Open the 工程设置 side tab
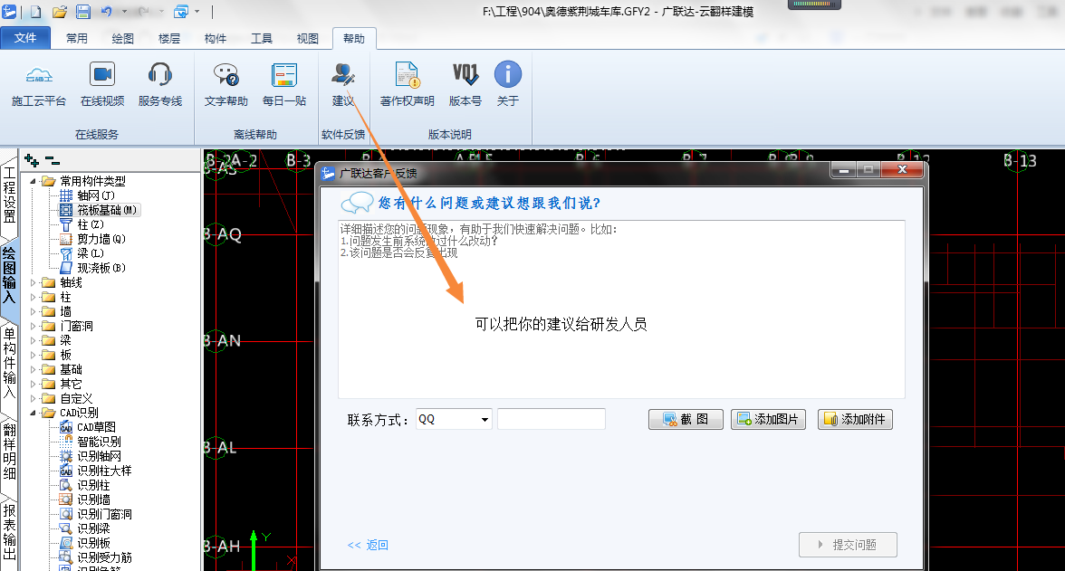Viewport: 1065px width, 571px height. [9, 195]
